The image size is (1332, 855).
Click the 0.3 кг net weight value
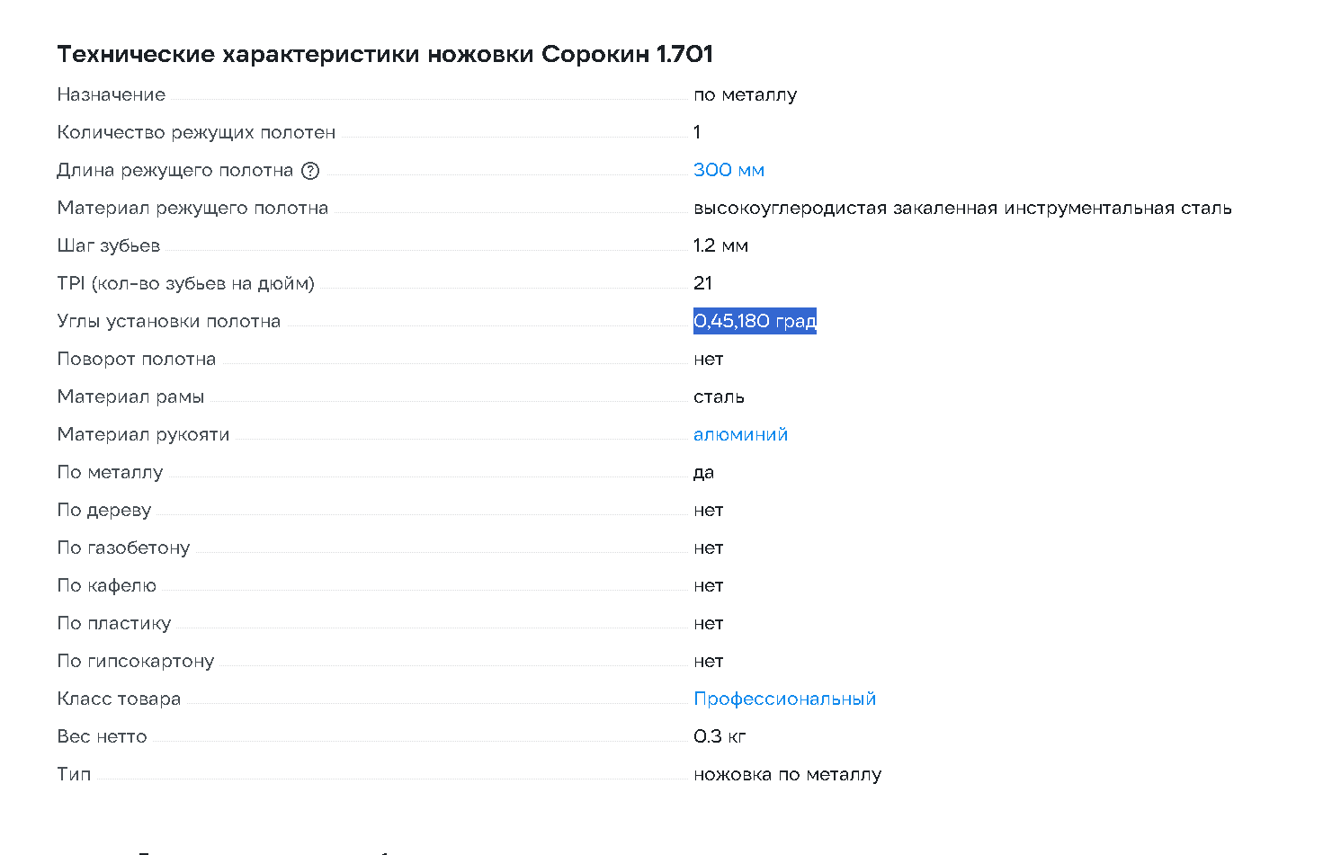tap(720, 736)
